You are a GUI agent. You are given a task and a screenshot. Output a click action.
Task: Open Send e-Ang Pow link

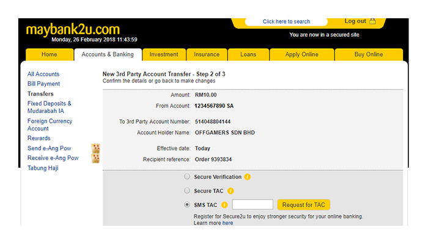[49, 148]
